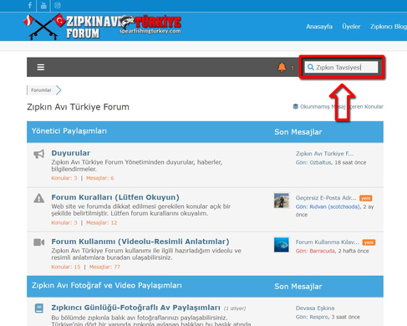Open Forum Kullanımı (Videolu-Resimli Anlatımlar)
The height and width of the screenshot is (326, 407).
pos(140,242)
